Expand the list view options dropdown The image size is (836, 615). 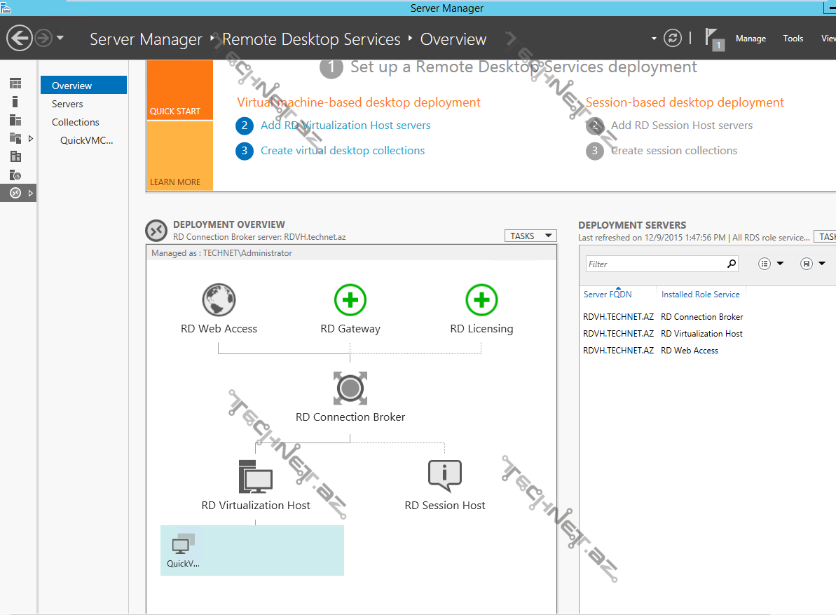coord(770,264)
